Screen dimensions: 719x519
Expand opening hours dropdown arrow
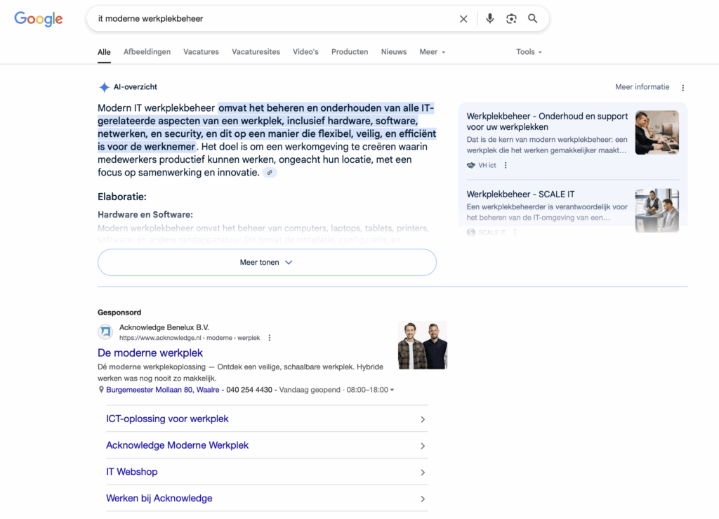(x=392, y=390)
